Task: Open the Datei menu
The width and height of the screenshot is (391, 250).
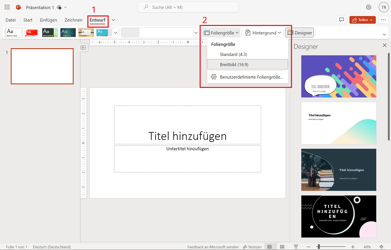Action: click(x=11, y=20)
